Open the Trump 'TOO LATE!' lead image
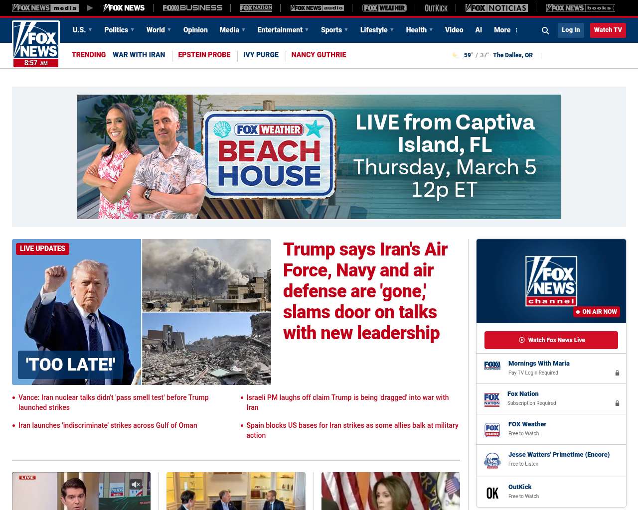 coord(77,312)
